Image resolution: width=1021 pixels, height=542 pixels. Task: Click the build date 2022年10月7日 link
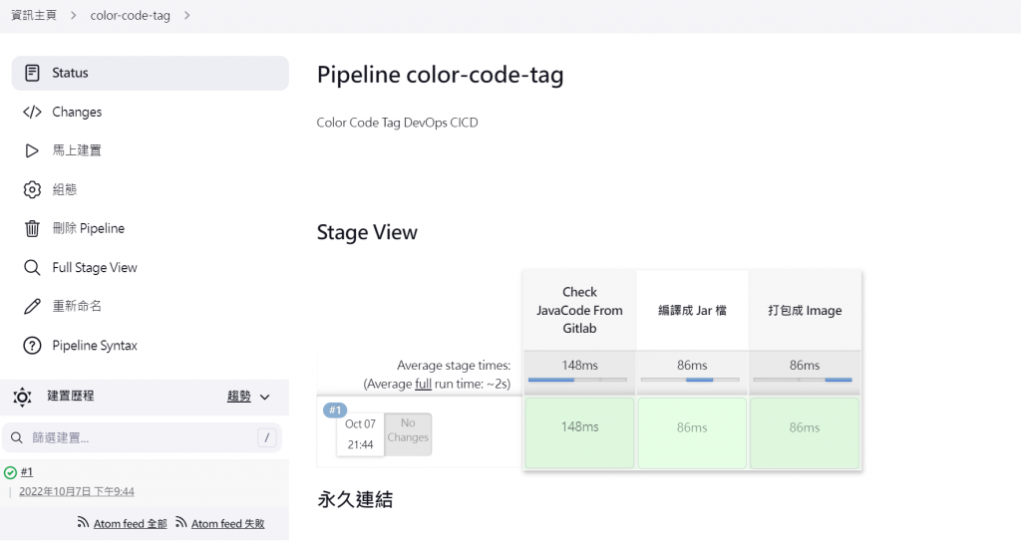click(x=77, y=491)
